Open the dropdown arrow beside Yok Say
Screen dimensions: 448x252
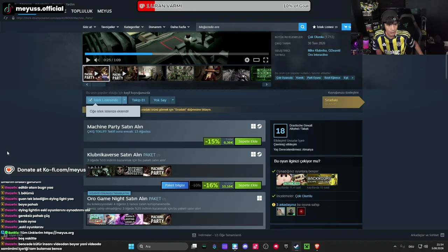173,100
